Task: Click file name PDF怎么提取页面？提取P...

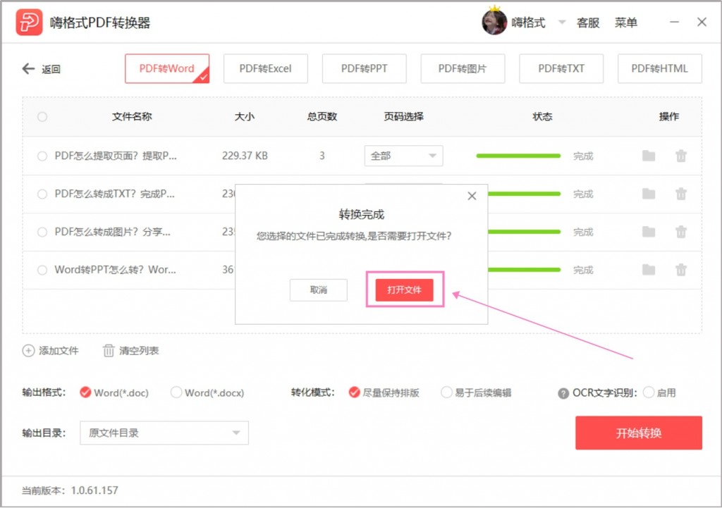Action: (x=116, y=156)
